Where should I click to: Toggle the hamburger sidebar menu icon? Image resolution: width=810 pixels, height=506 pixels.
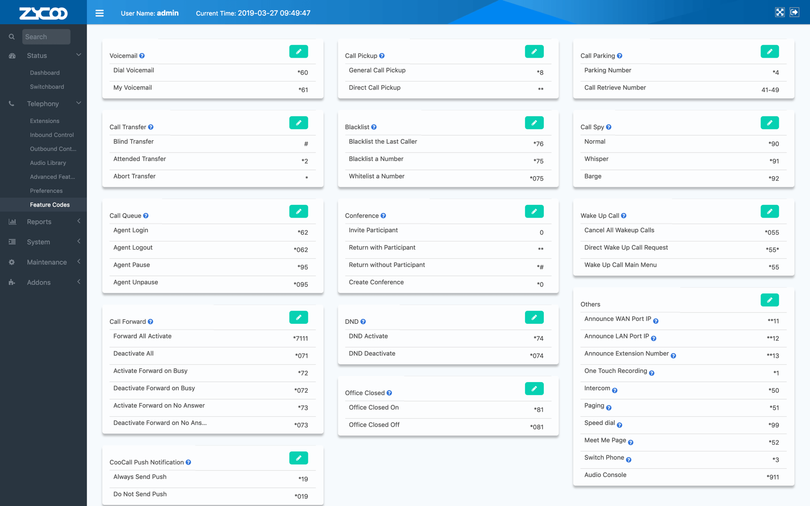(x=100, y=13)
